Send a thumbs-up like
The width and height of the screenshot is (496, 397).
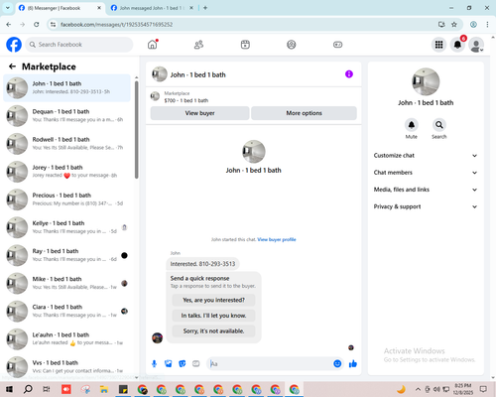[x=353, y=364]
